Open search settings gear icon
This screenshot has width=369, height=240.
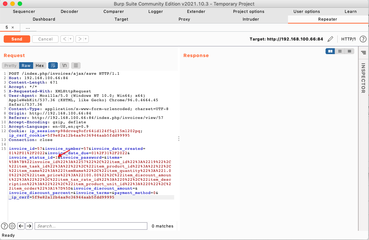click(x=12, y=226)
